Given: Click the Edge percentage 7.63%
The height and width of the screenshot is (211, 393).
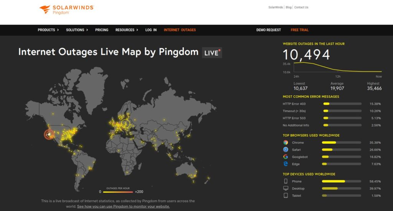Looking at the screenshot, I should coord(376,164).
